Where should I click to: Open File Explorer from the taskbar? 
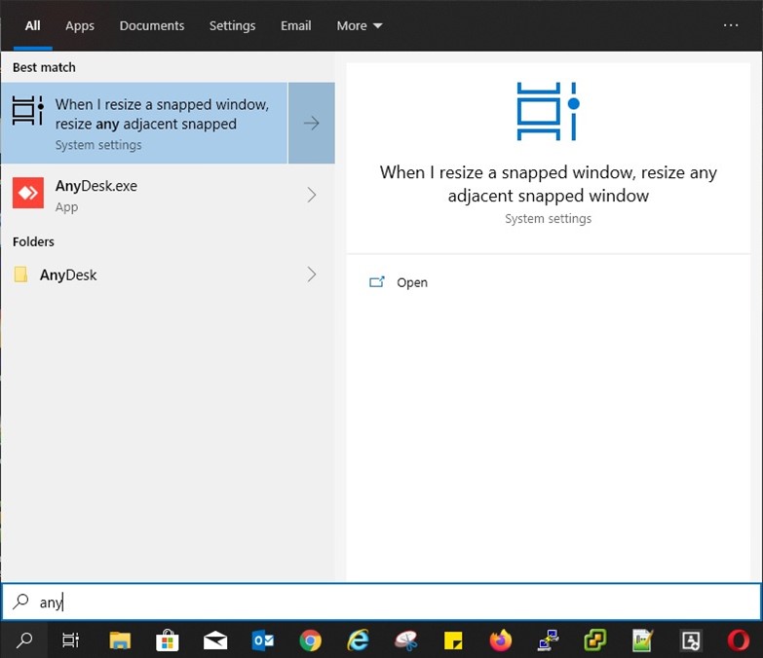(x=120, y=641)
